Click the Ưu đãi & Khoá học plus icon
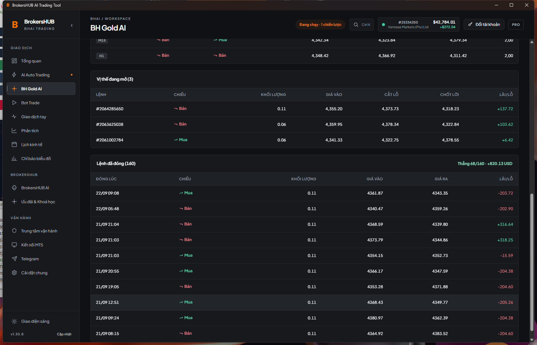This screenshot has width=537, height=345. [x=14, y=202]
